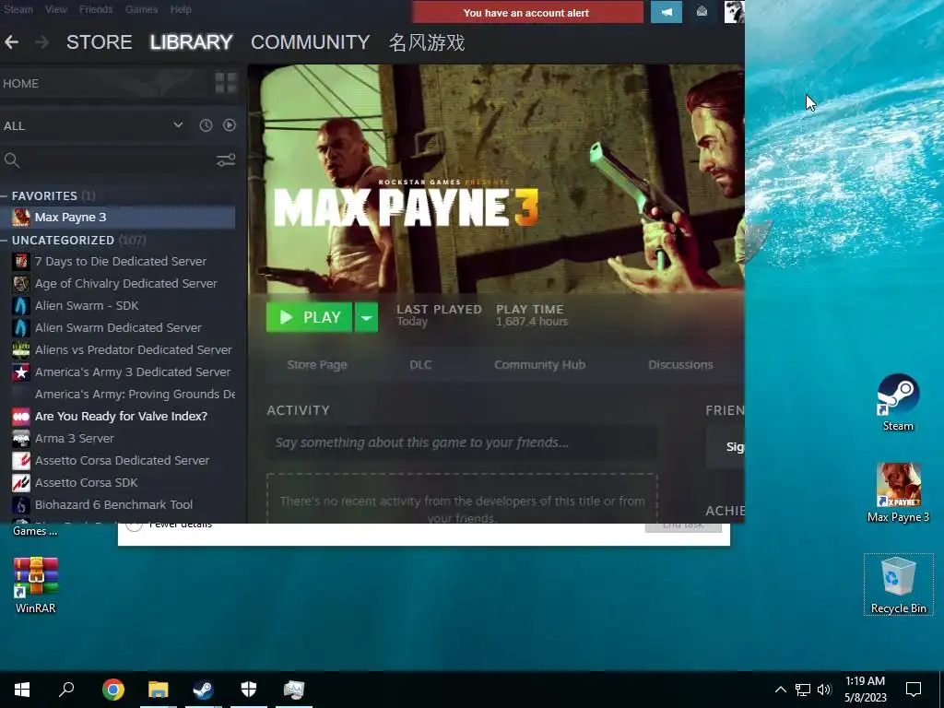Select Assetto Corsa Dedicated Server
This screenshot has height=708, width=944.
[121, 461]
